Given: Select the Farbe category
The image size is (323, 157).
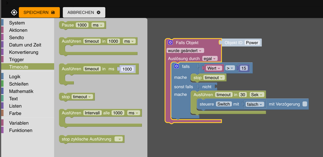Looking at the screenshot, I should tap(27, 113).
